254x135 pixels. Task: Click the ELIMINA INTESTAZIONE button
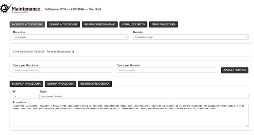[x=64, y=24]
